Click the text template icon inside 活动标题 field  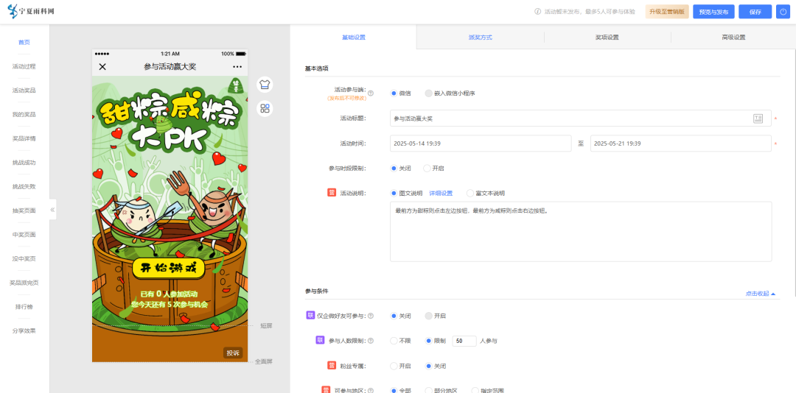758,118
